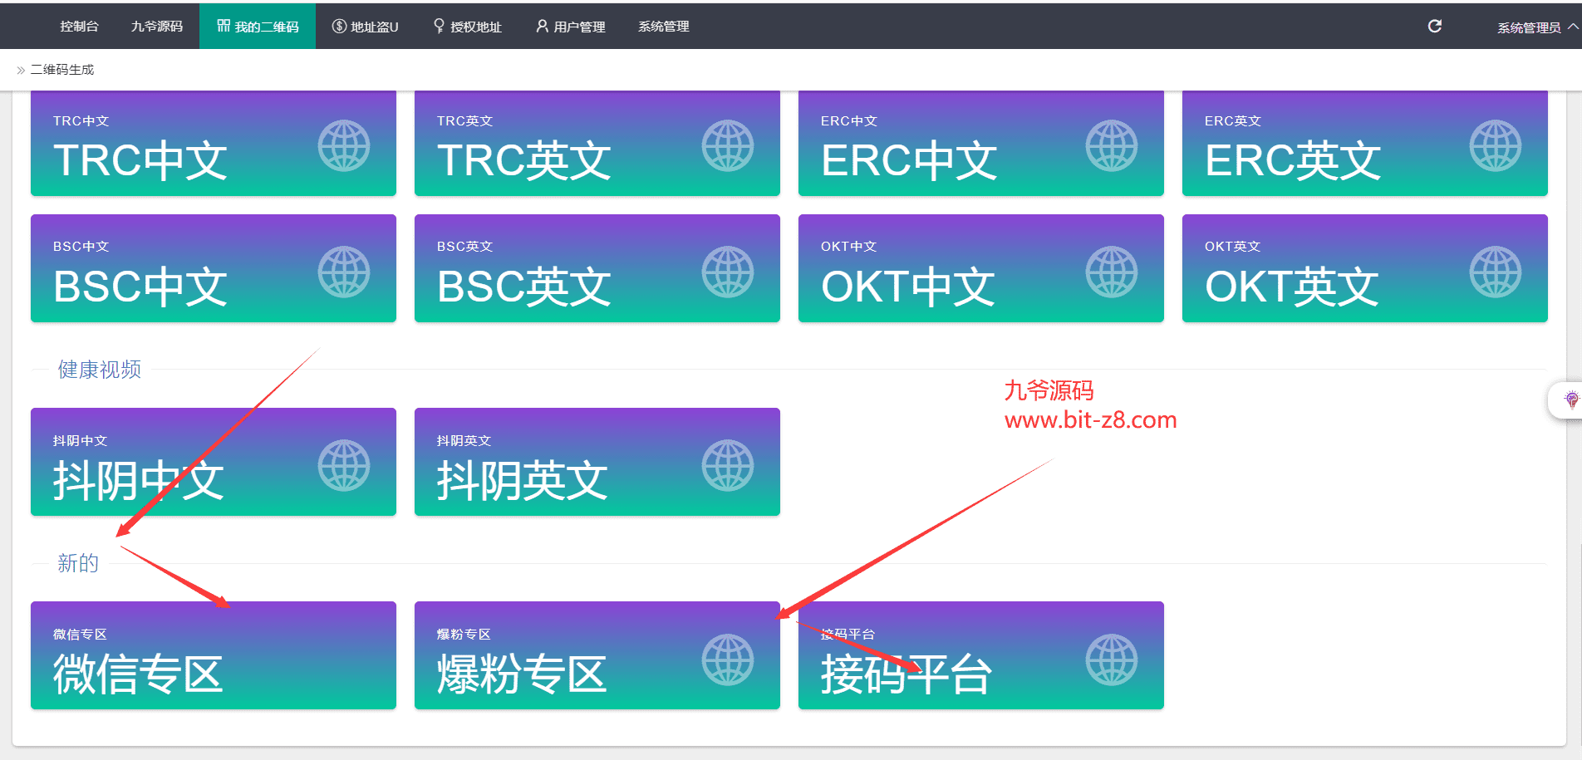Go to 地址盗U tab
Screen dimensions: 1582x760
[x=366, y=27]
